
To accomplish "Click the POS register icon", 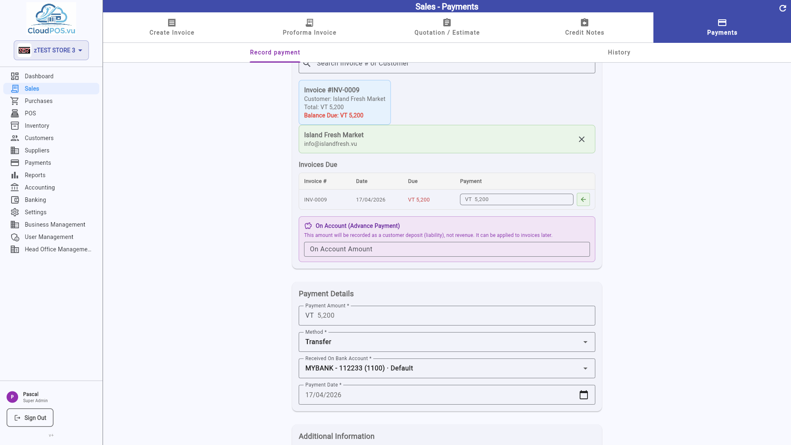I will (x=15, y=113).
